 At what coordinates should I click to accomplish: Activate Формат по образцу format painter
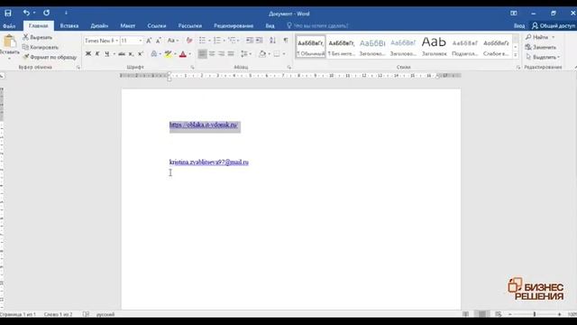pyautogui.click(x=50, y=57)
